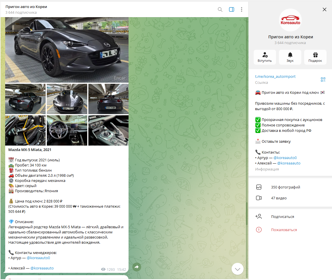Screen dimensions: 332x280
Task: Click the video camera icon
Action: pyautogui.click(x=259, y=198)
